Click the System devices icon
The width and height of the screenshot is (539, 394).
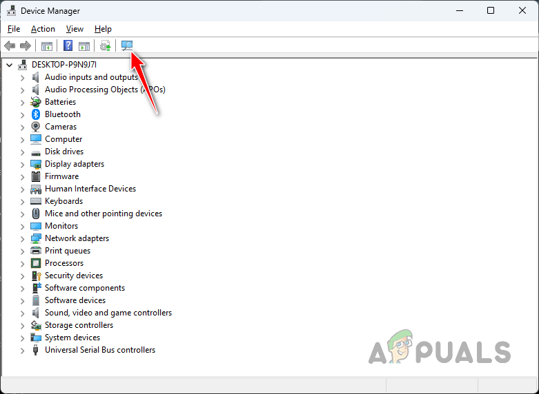coord(36,338)
